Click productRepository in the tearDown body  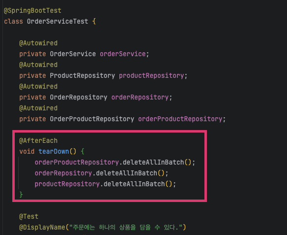(x=67, y=184)
